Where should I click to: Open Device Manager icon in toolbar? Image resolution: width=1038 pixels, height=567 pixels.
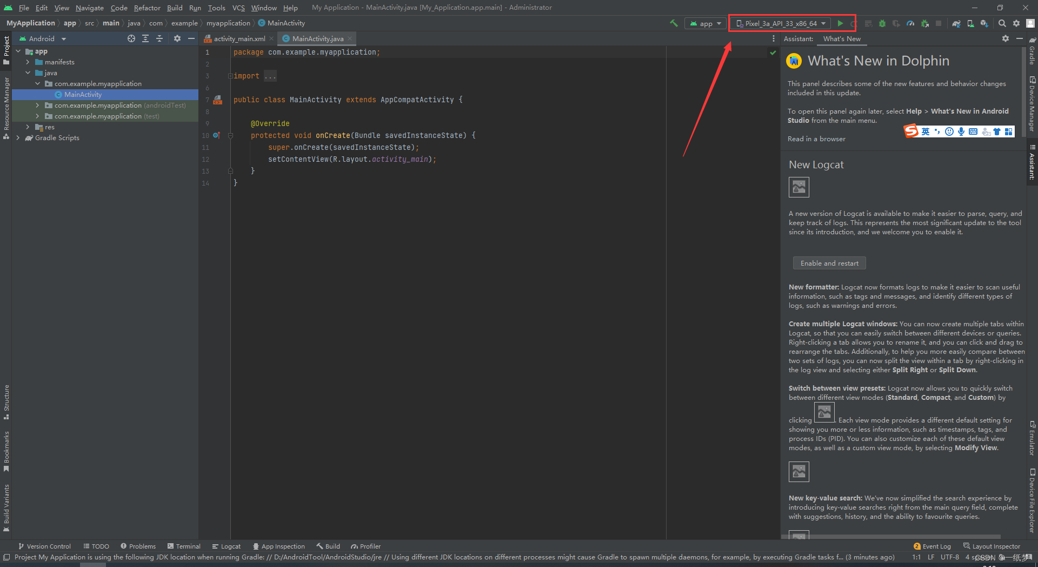point(970,23)
